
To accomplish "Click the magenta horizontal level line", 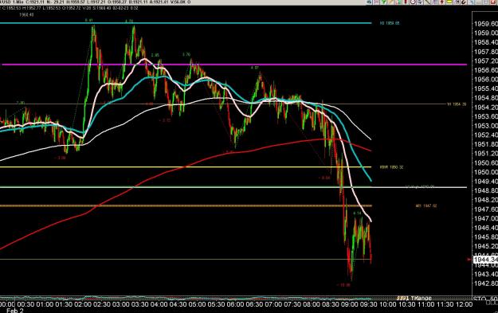I will point(234,65).
